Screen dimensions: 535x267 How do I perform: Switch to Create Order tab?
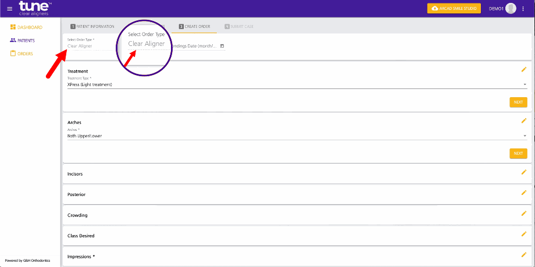point(194,26)
